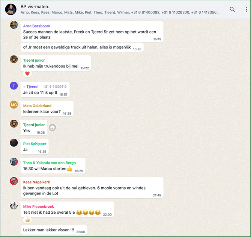Click Kees Nagelkerk's profile picture
251x237 pixels.
click(14, 181)
